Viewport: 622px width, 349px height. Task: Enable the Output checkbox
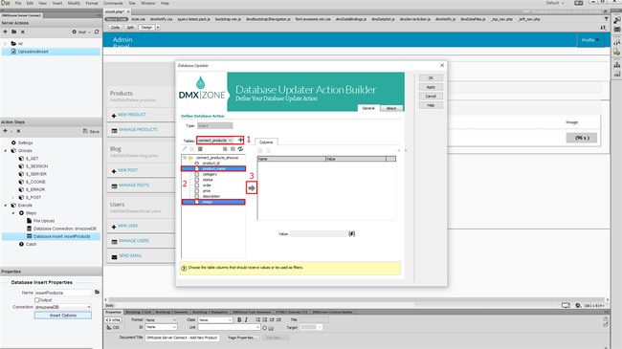click(37, 300)
